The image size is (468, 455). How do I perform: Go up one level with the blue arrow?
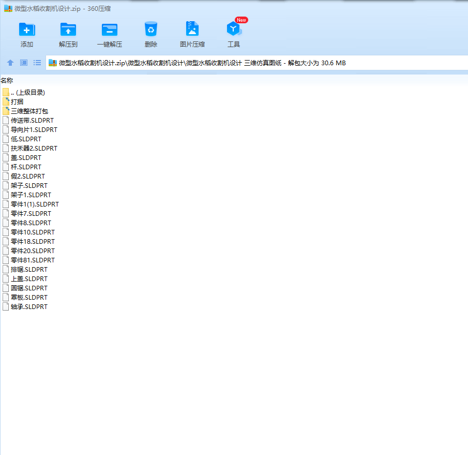click(10, 63)
